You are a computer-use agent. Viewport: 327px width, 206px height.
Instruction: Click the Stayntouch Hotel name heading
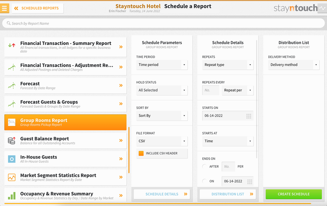click(138, 6)
